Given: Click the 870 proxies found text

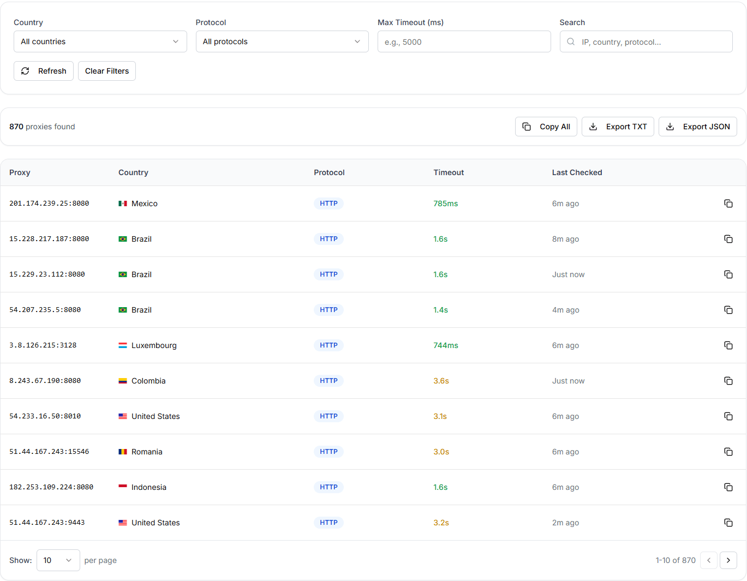Looking at the screenshot, I should (x=42, y=127).
